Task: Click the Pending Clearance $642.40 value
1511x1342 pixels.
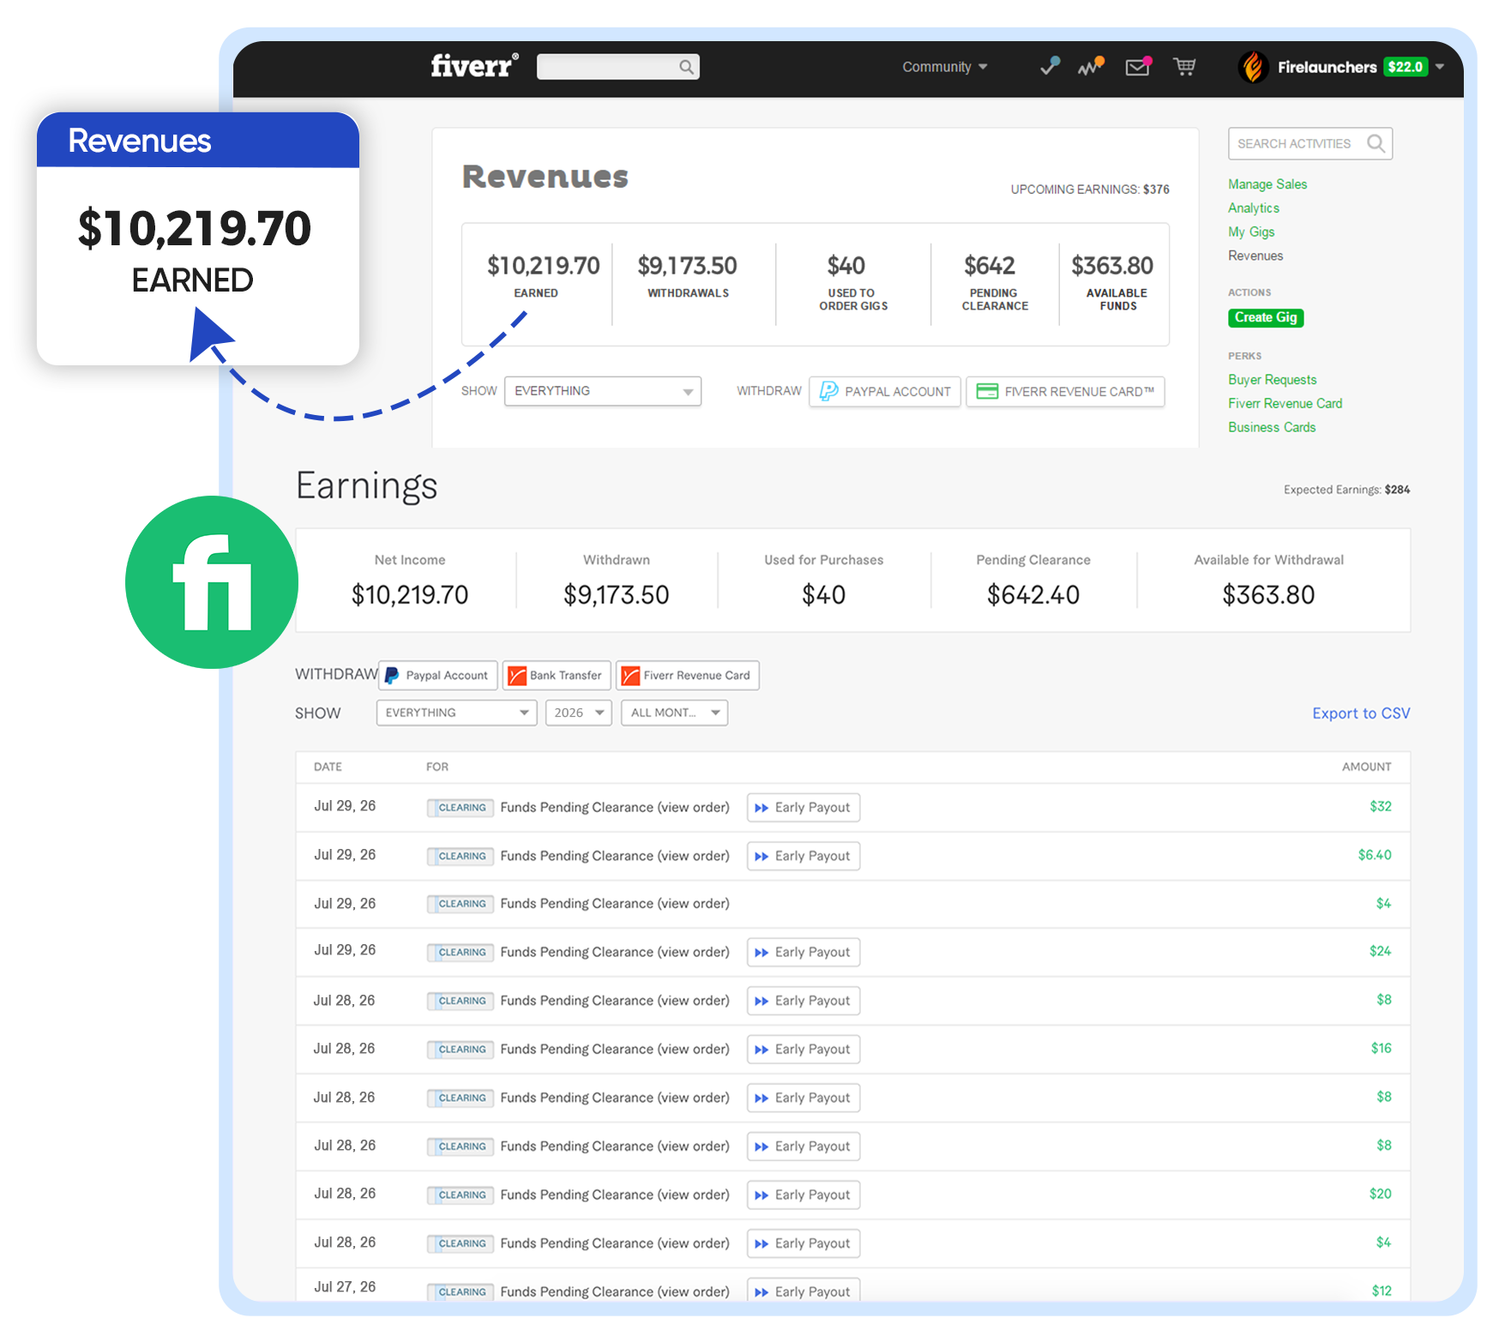Action: (x=1033, y=595)
